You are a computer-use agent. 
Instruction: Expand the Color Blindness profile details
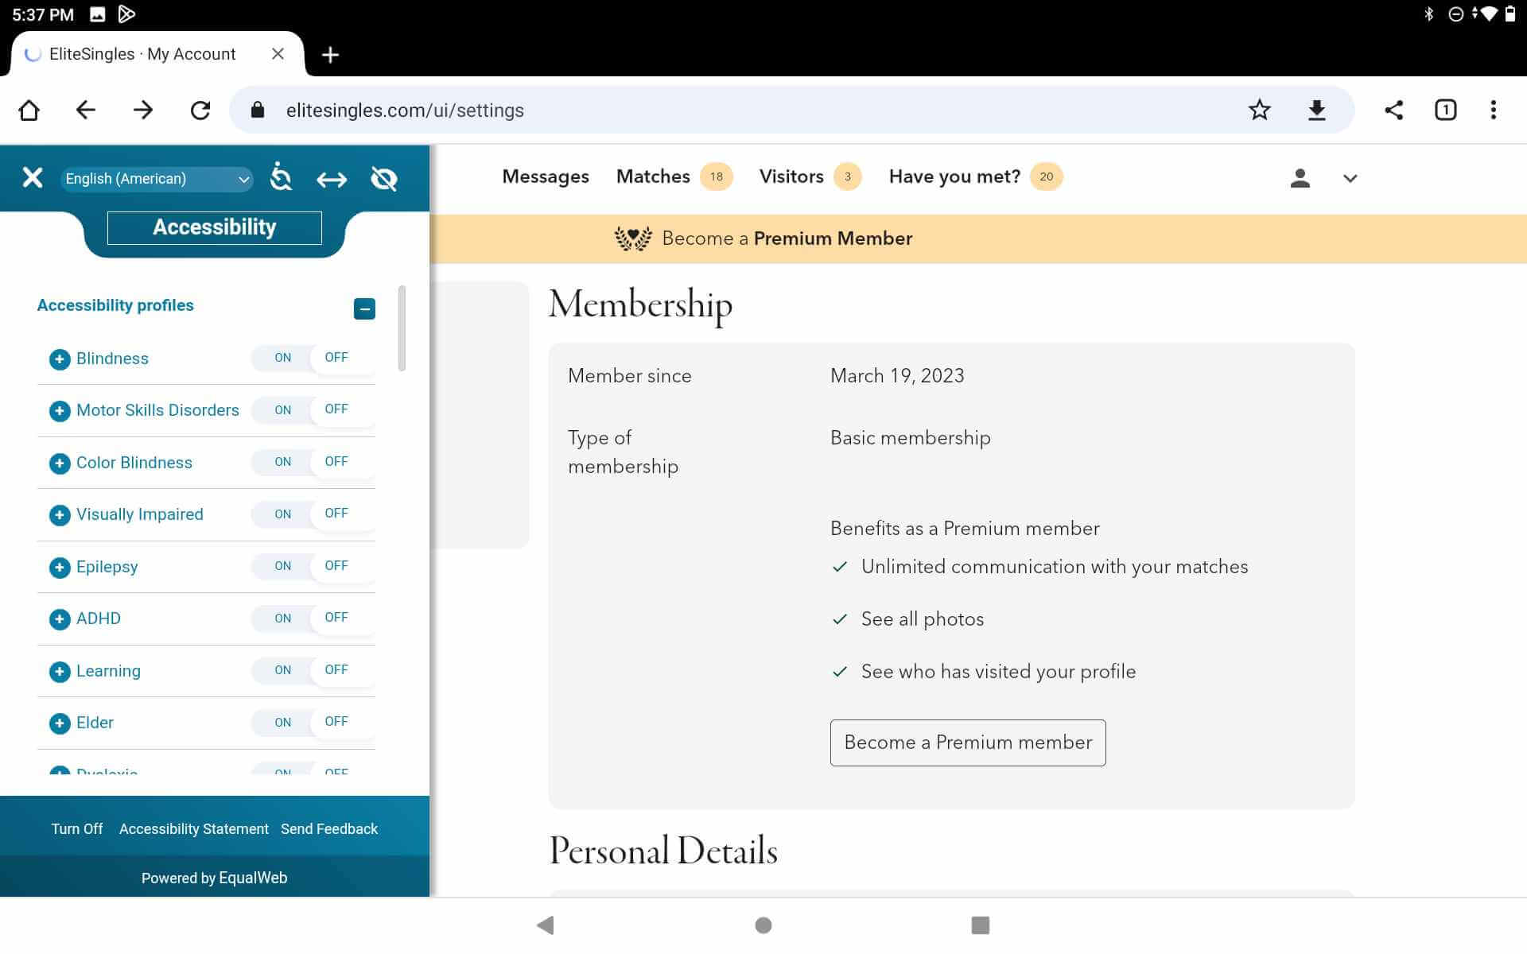click(60, 463)
